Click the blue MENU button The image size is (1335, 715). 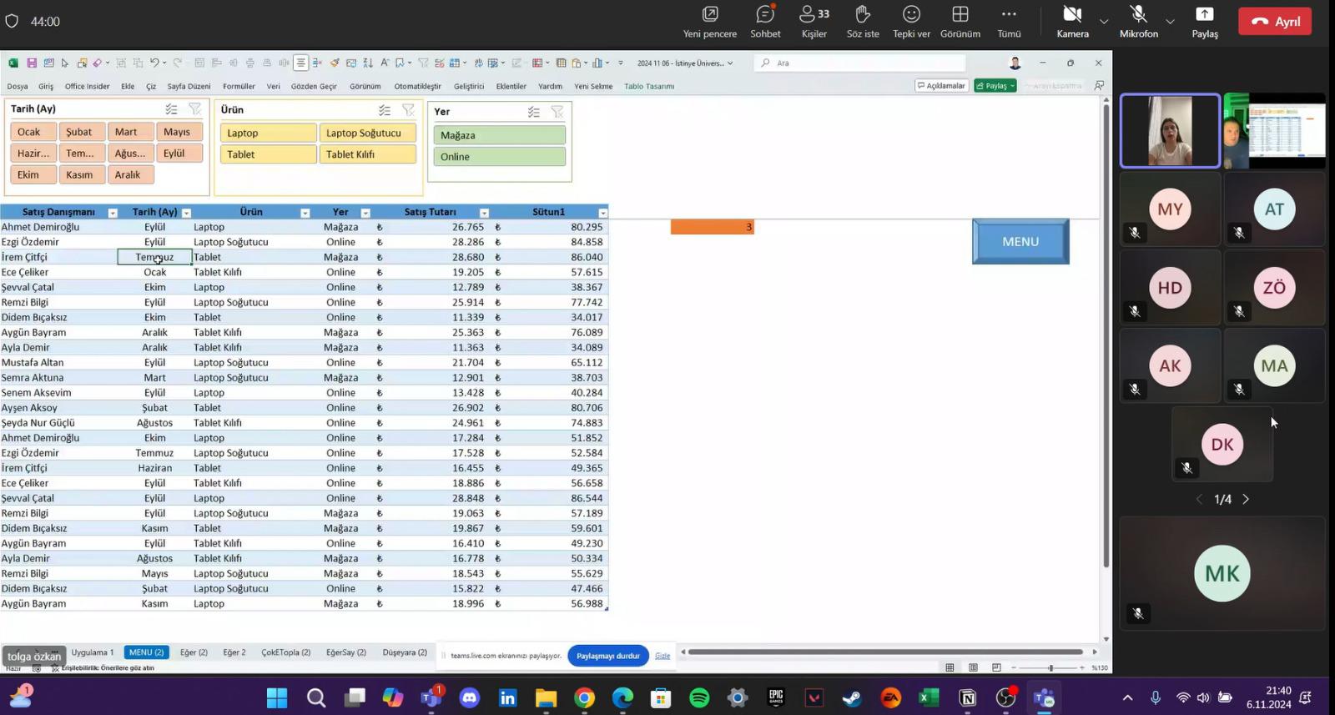click(x=1020, y=242)
